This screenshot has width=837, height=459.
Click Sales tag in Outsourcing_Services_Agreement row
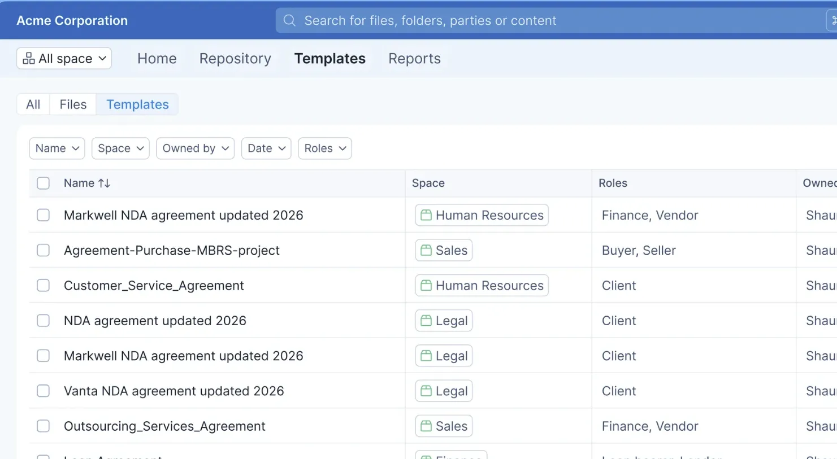[444, 426]
